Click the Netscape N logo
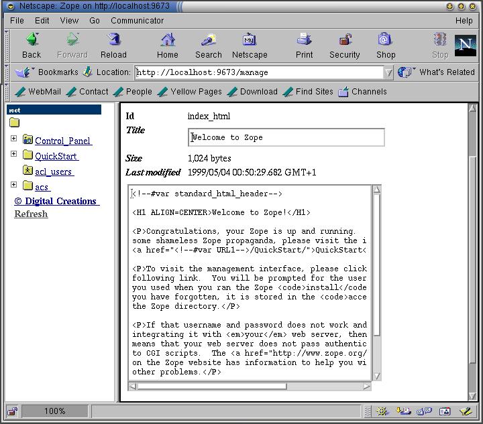Screen dimensions: 483x424 click(x=465, y=45)
